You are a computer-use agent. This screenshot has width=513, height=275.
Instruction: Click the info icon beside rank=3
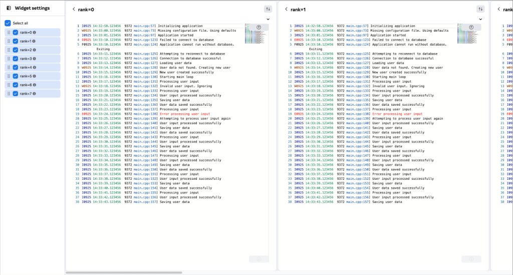tap(35, 59)
